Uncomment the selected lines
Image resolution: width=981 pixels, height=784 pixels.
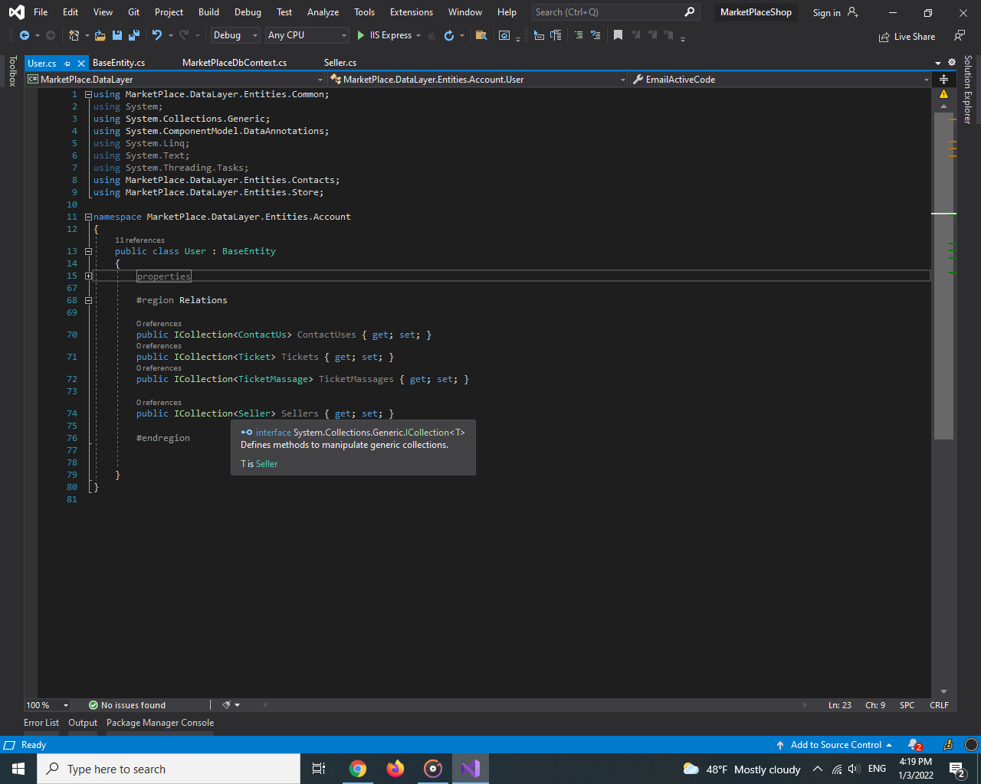[595, 35]
